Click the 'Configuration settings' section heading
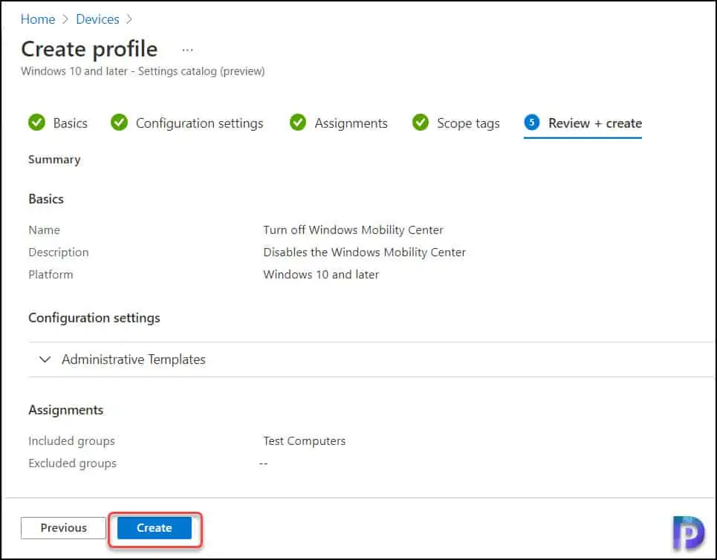Viewport: 717px width, 560px height. pos(94,318)
